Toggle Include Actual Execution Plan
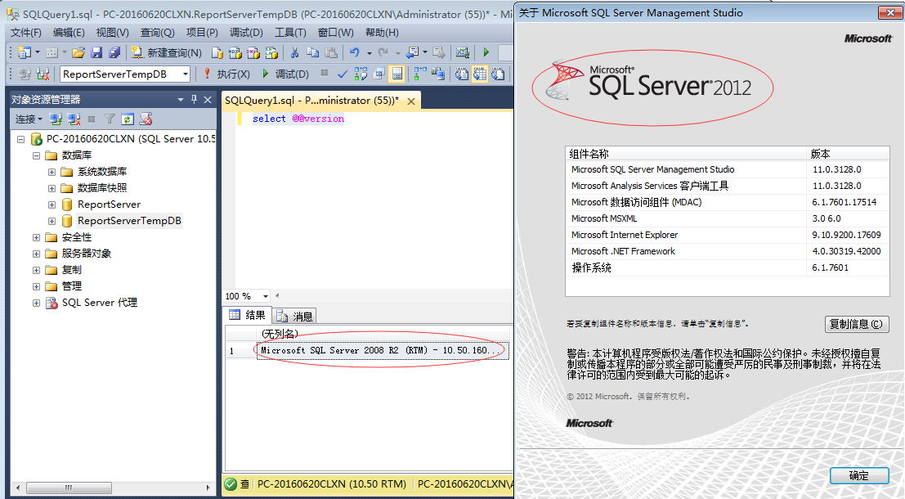This screenshot has width=905, height=499. point(420,74)
